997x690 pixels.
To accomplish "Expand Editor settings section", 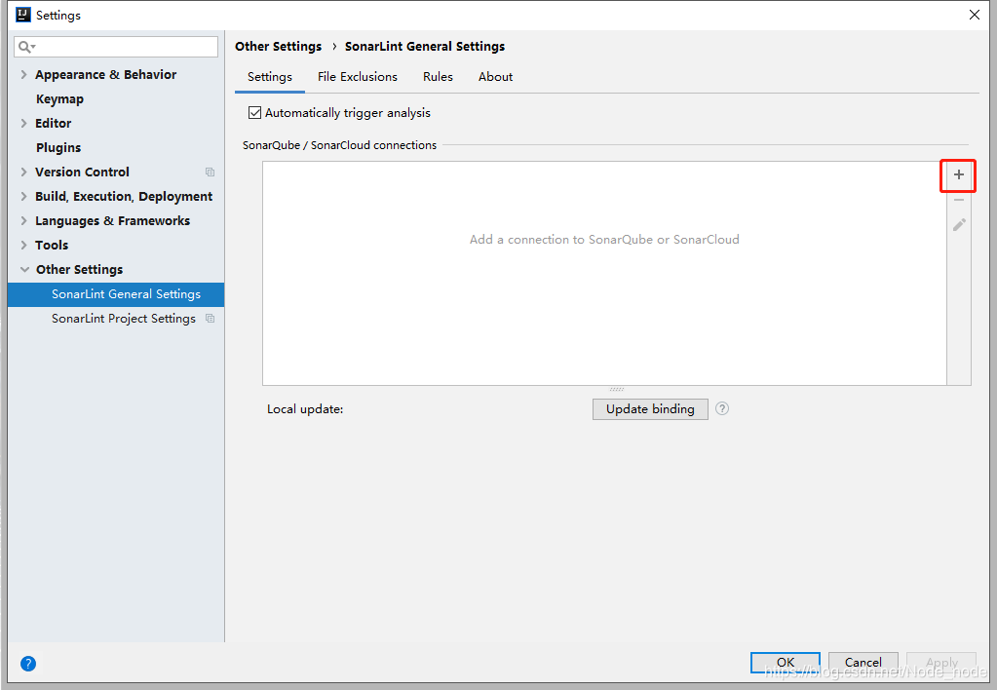I will point(23,124).
